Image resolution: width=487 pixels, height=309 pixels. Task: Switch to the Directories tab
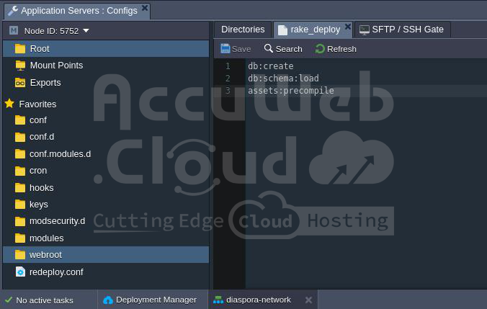[243, 30]
